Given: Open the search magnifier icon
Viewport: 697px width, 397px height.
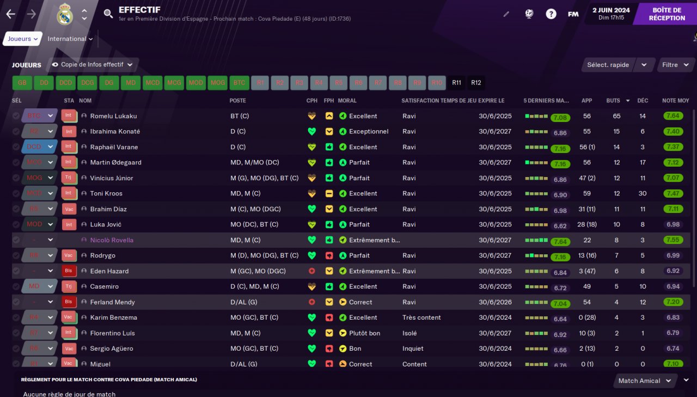Looking at the screenshot, I should pyautogui.click(x=108, y=14).
